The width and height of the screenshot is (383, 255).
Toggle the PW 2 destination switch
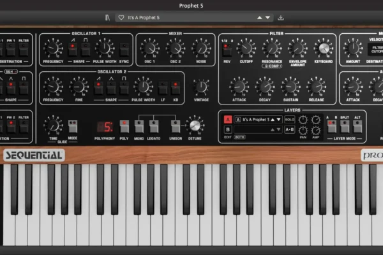(x=11, y=126)
